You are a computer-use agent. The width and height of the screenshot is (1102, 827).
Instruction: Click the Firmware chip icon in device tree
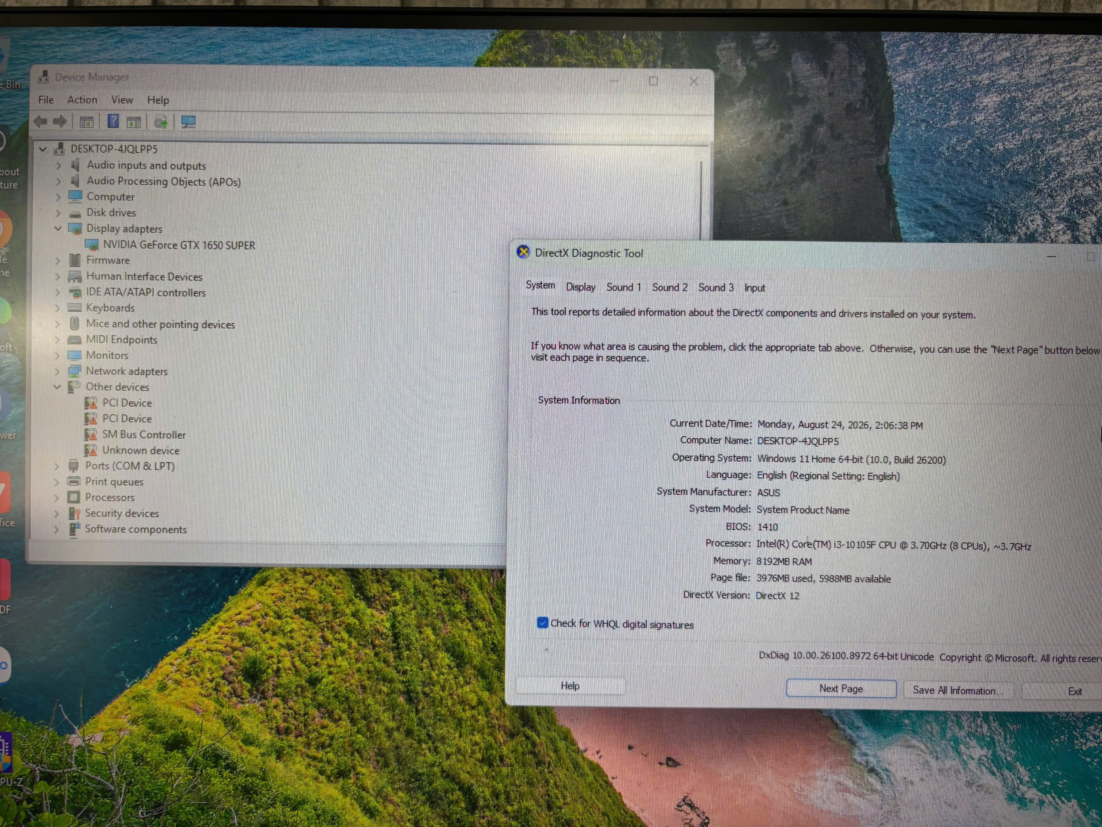(75, 260)
